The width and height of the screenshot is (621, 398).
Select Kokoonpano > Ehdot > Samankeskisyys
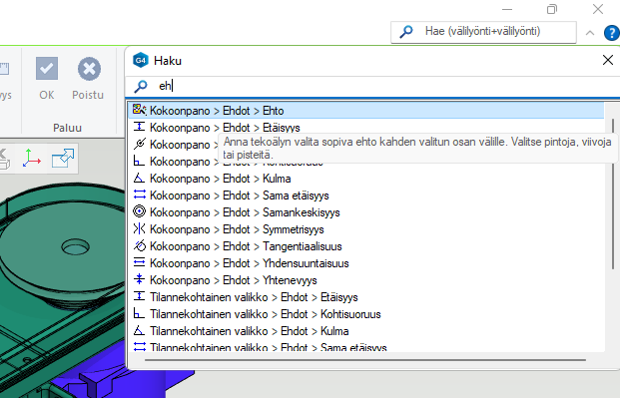pyautogui.click(x=366, y=212)
